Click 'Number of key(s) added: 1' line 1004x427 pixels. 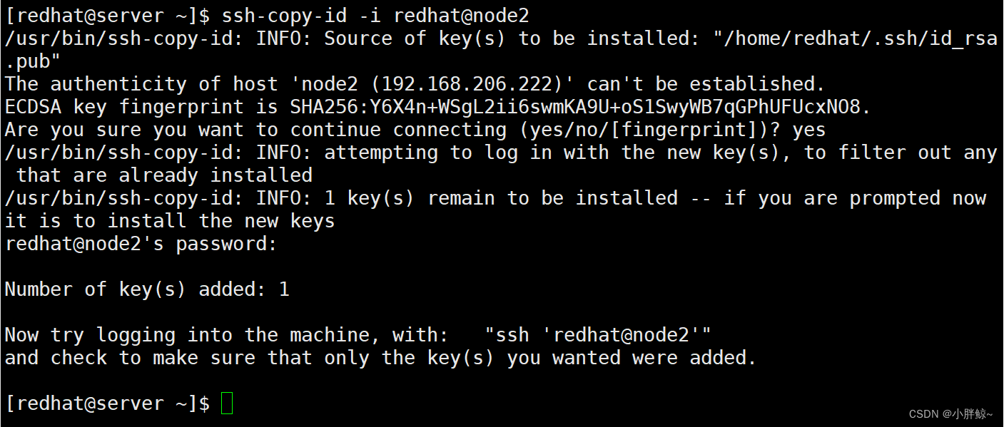click(x=147, y=289)
